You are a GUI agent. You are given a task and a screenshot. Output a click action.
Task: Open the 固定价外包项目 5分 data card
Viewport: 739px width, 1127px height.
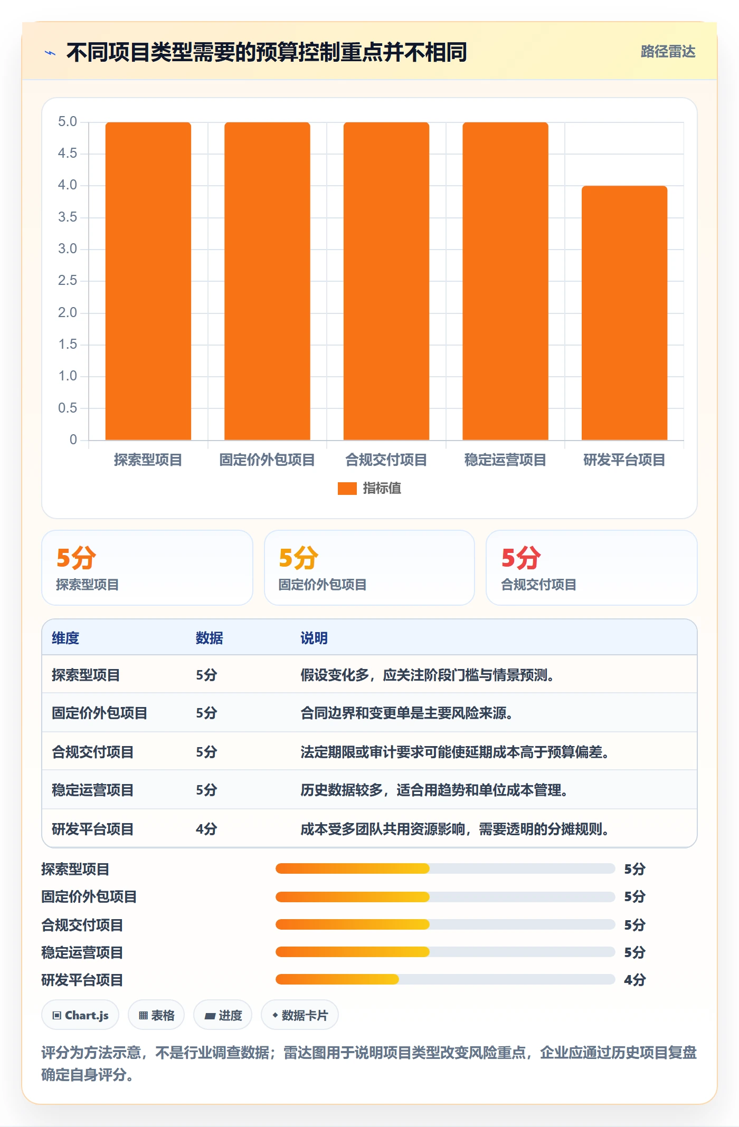pyautogui.click(x=369, y=568)
